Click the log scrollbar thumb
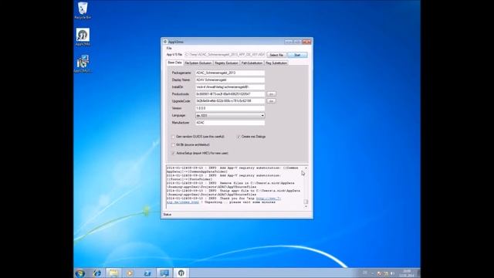The image size is (494, 278). pyautogui.click(x=306, y=202)
